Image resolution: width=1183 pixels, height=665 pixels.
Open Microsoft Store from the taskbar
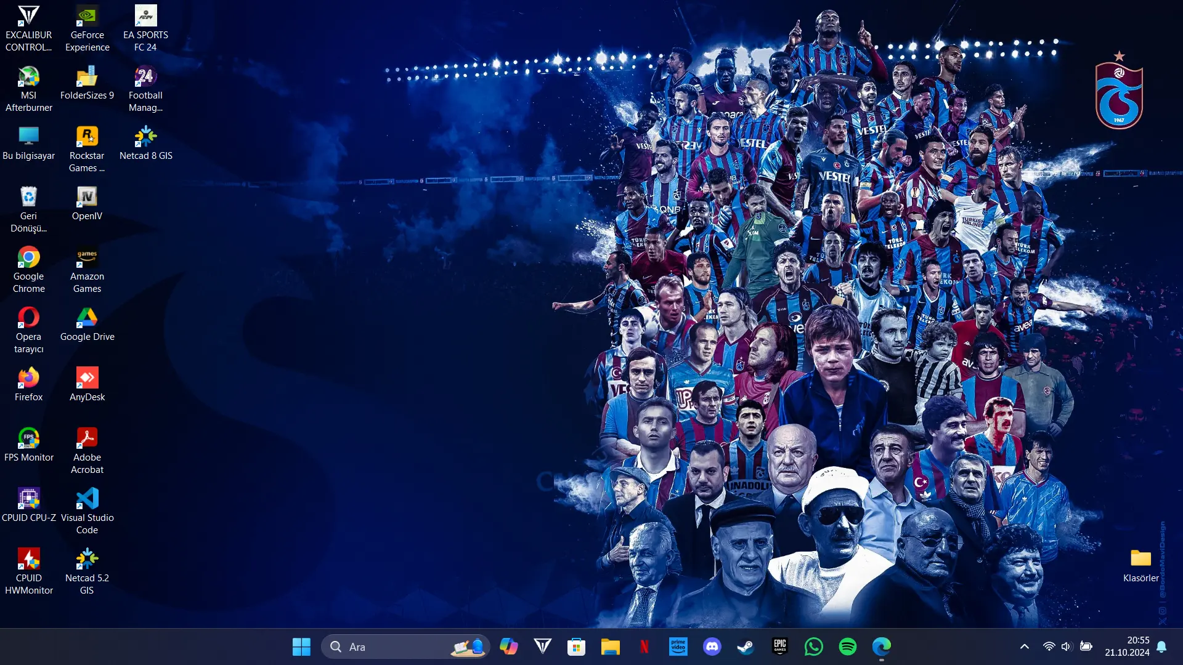click(577, 647)
